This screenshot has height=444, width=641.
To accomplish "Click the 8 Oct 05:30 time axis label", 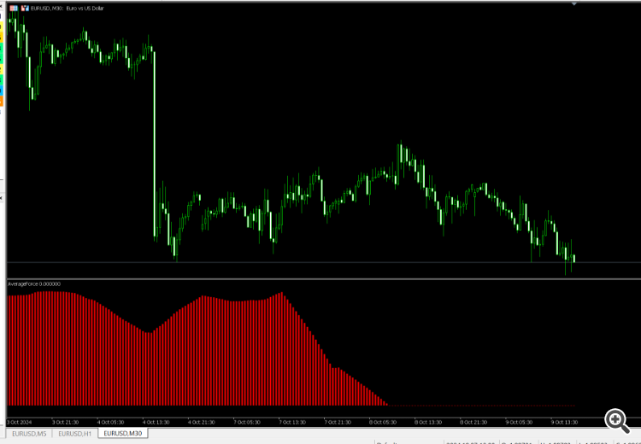I will pos(383,422).
